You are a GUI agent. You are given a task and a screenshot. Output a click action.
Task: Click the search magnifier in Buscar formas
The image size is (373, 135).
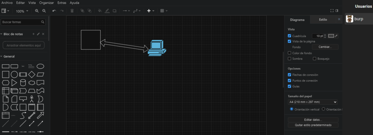pyautogui.click(x=43, y=22)
